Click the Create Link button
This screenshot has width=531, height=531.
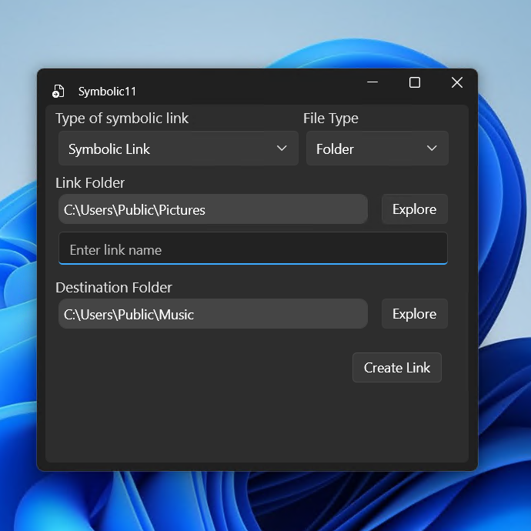pyautogui.click(x=397, y=367)
